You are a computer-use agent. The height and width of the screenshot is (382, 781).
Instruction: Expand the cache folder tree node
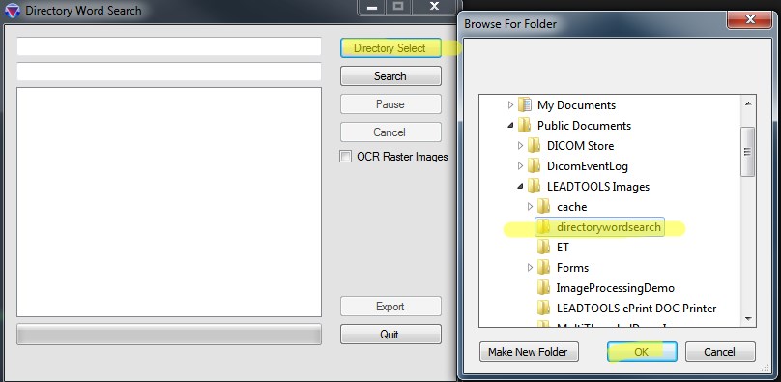click(530, 207)
